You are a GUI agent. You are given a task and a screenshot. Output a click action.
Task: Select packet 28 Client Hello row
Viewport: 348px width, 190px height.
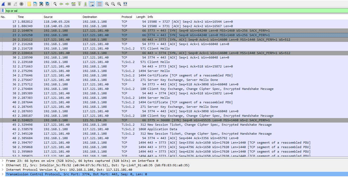click(158, 48)
